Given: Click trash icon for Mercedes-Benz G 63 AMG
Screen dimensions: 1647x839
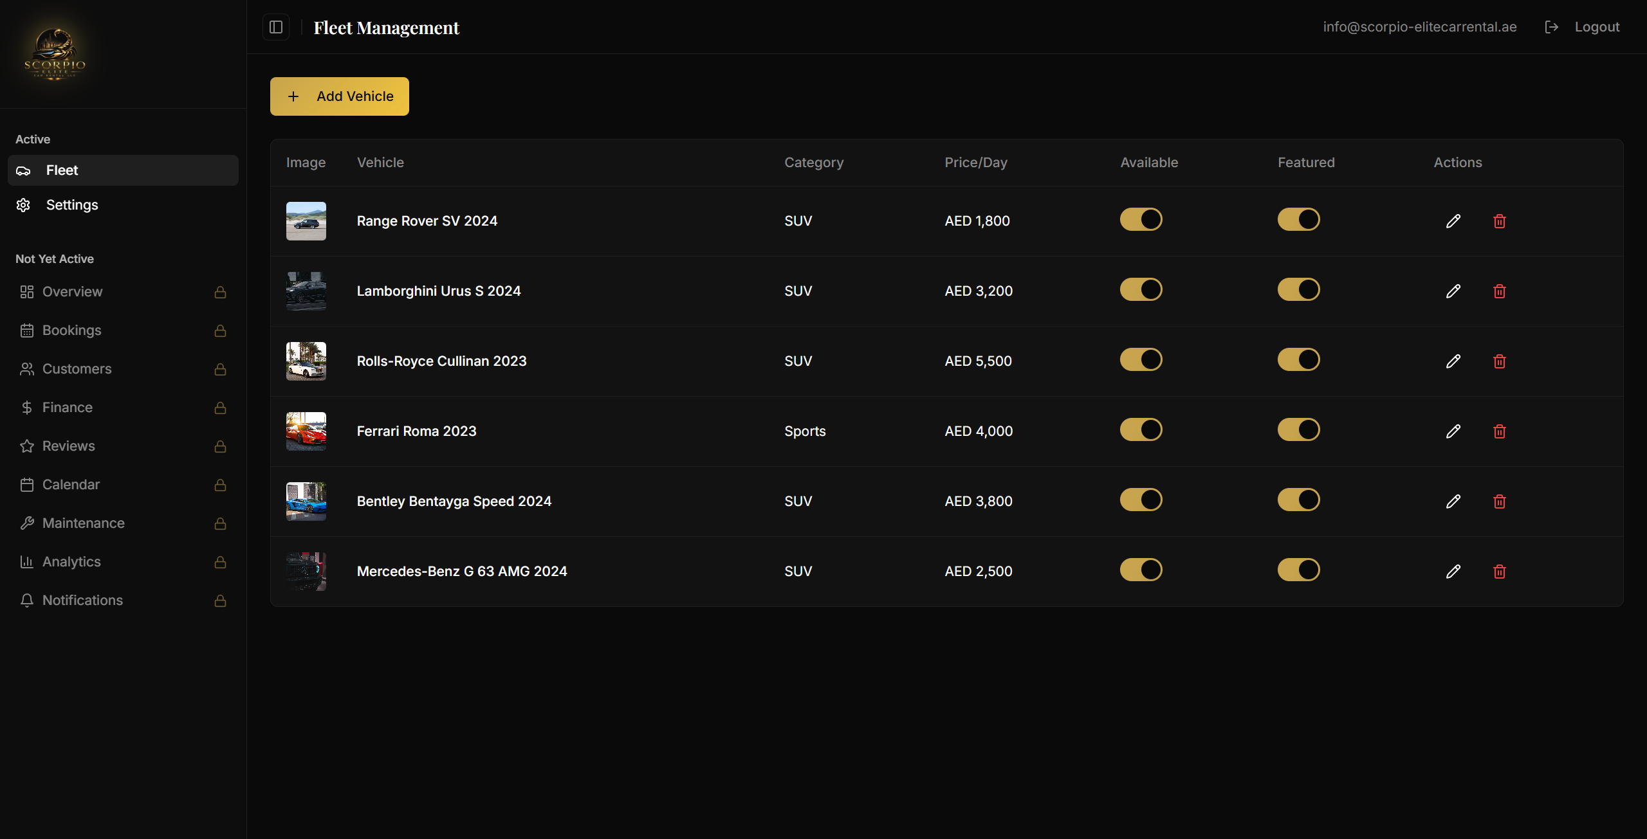Looking at the screenshot, I should [x=1499, y=572].
